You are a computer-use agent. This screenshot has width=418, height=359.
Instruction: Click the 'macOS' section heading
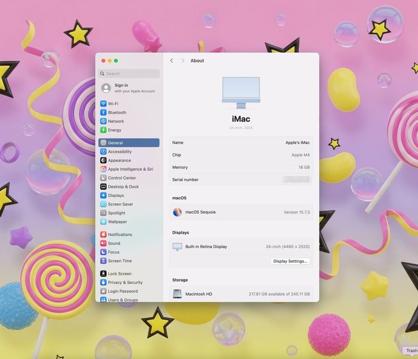click(x=179, y=198)
